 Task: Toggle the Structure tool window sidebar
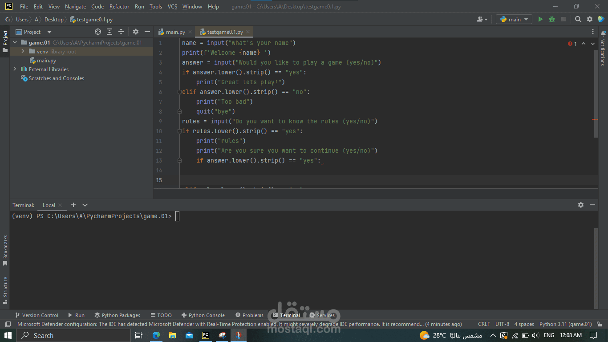pos(5,290)
